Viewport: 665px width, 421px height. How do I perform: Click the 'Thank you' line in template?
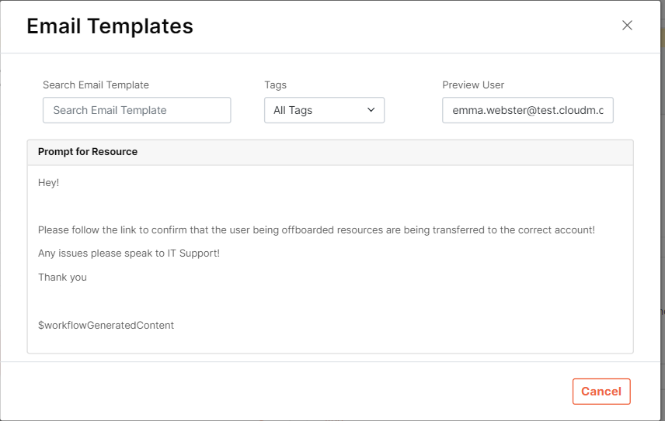[62, 277]
